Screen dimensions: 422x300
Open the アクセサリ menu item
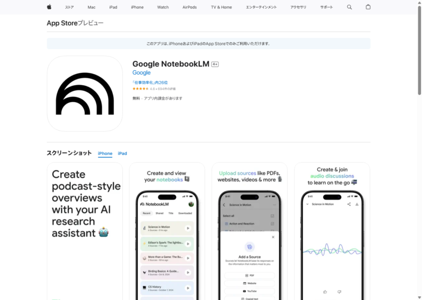coord(298,7)
